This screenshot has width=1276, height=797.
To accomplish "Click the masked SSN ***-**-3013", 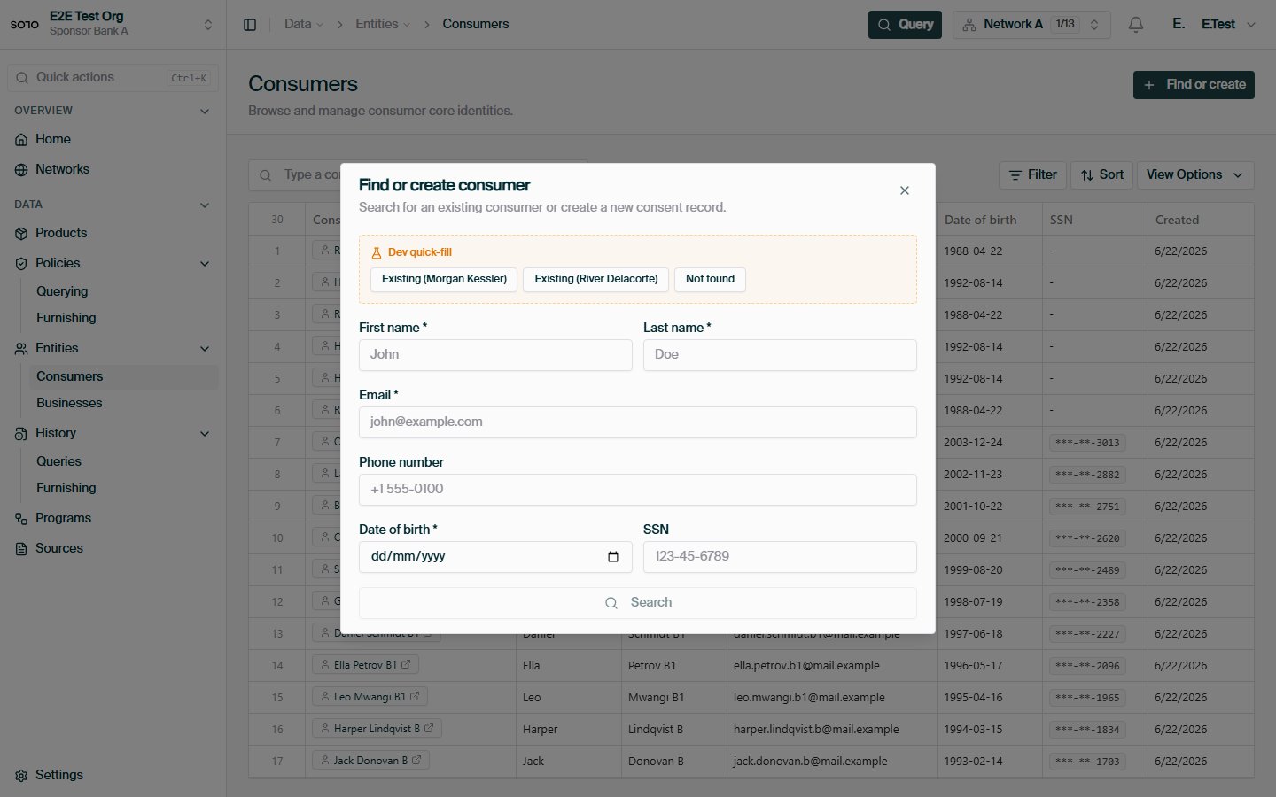I will click(1087, 442).
